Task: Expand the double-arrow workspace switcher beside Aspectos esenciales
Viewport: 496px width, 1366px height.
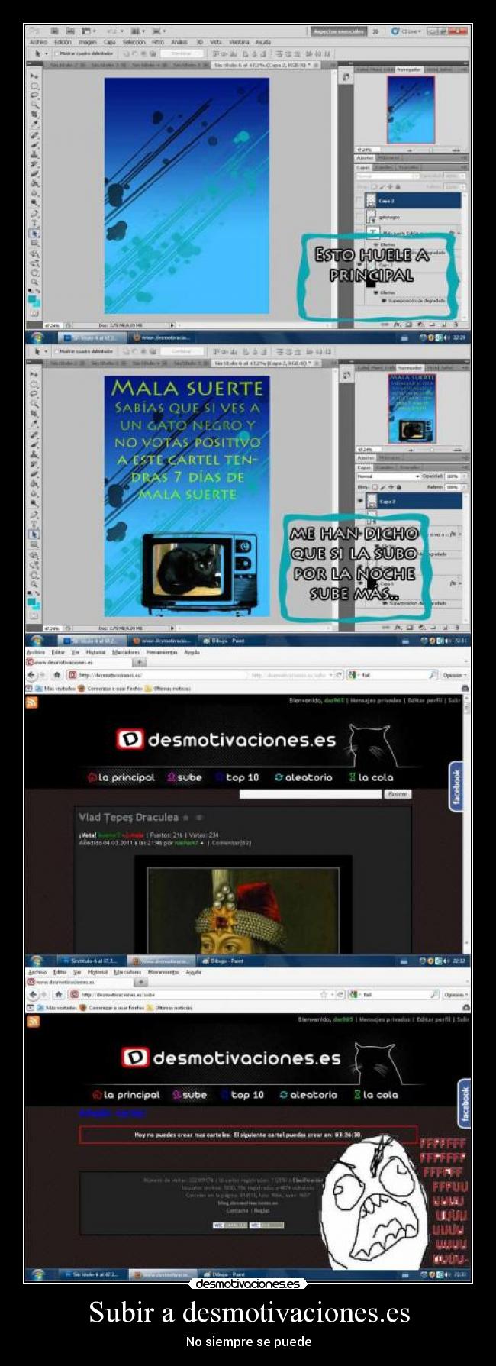Action: pos(375,31)
